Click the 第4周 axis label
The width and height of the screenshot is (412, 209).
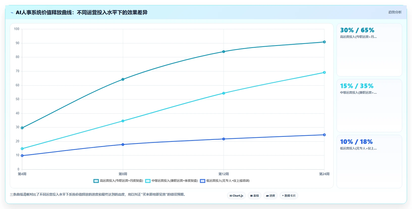22,174
